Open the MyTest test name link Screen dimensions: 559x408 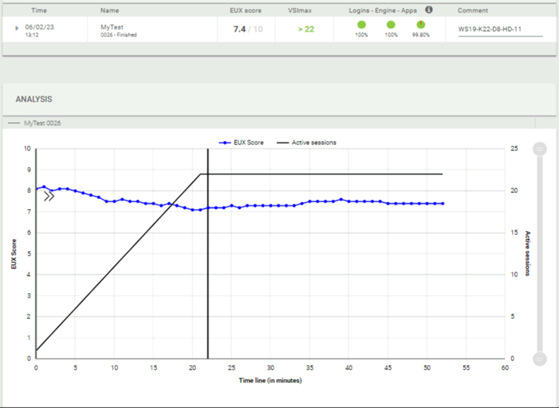click(112, 26)
